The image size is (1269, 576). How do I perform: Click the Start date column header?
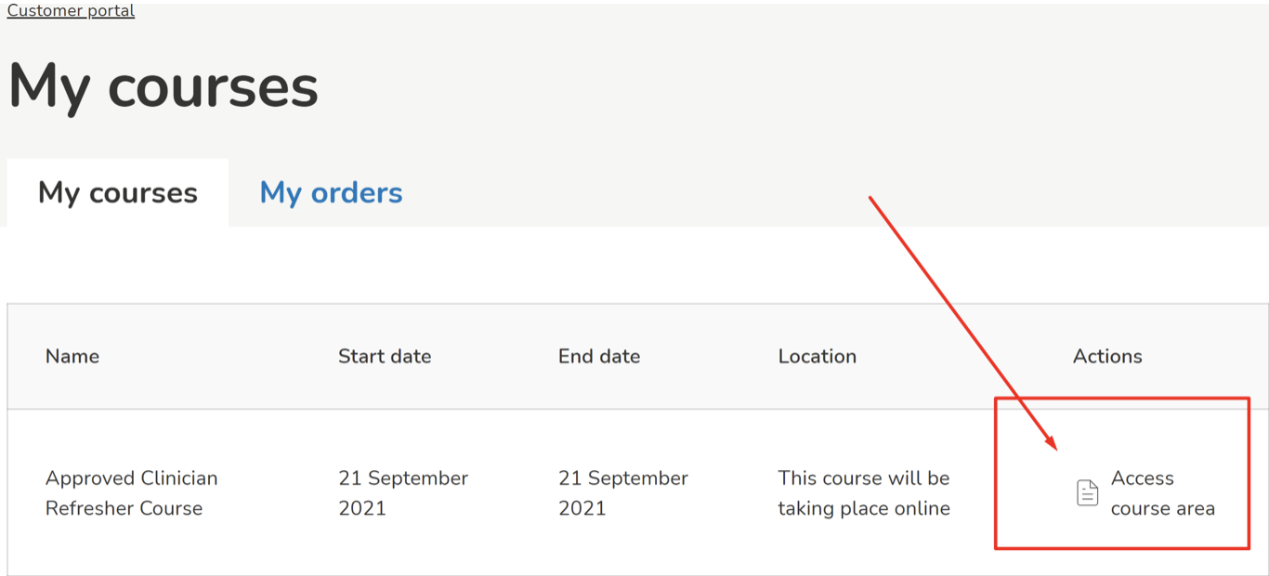coord(385,356)
